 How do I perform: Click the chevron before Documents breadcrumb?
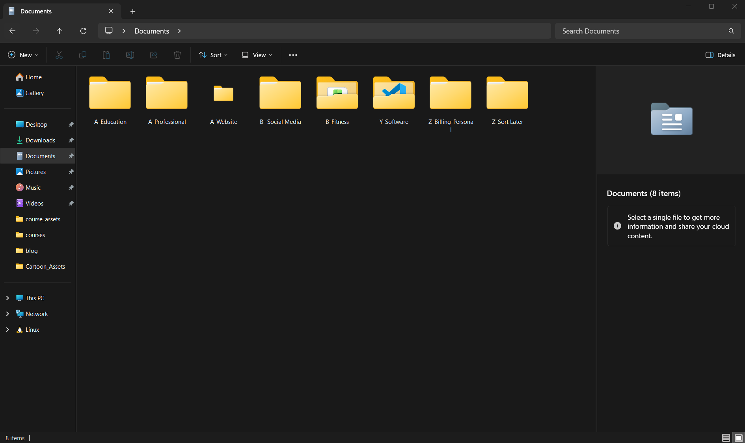(124, 31)
